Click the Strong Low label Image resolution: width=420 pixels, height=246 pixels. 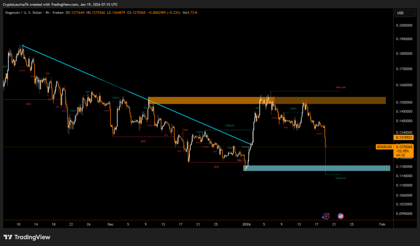[x=340, y=178]
